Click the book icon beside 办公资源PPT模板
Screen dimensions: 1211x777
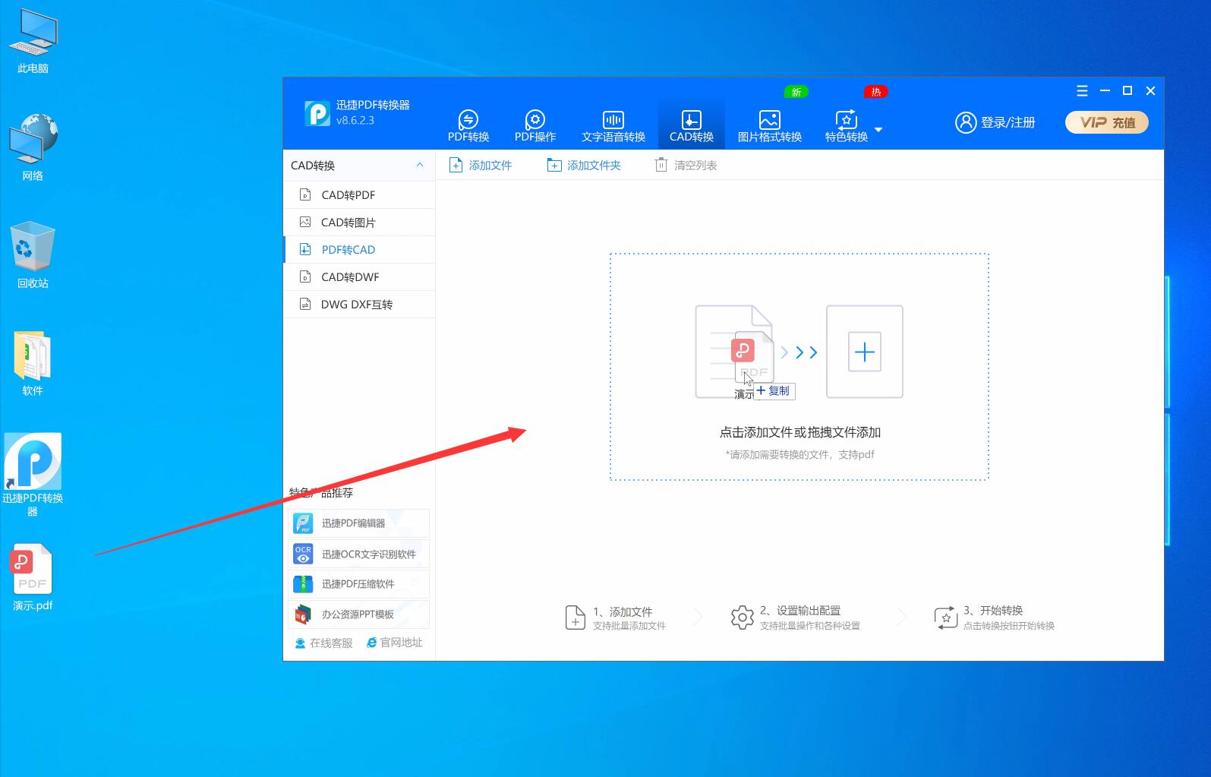click(x=303, y=614)
